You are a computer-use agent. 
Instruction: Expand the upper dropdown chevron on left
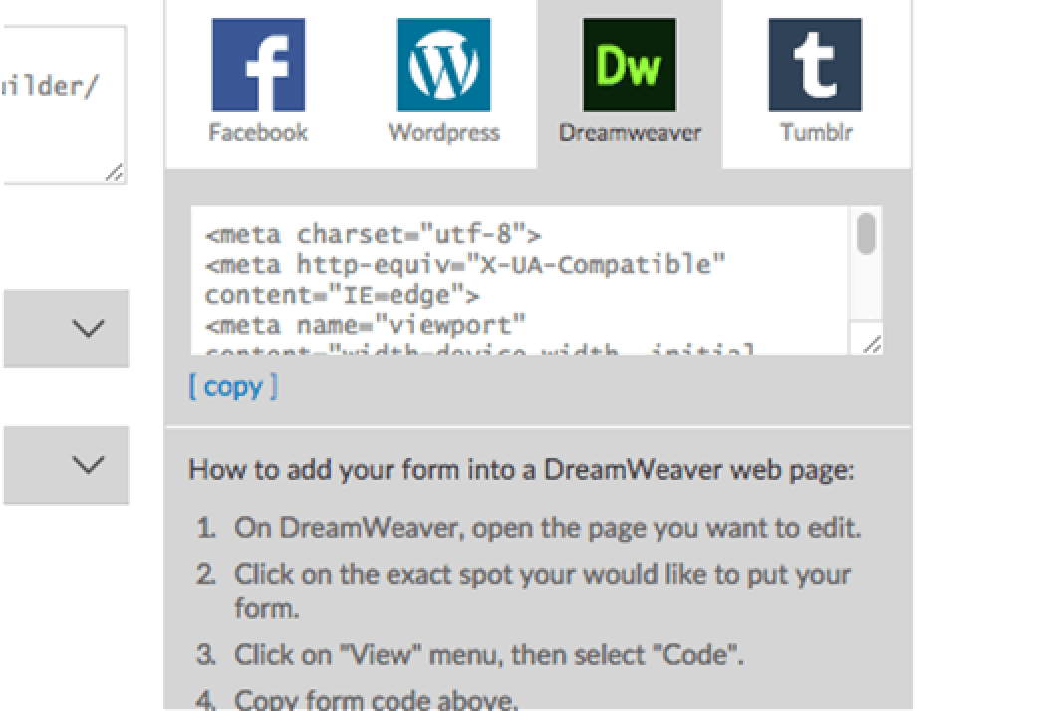(x=88, y=328)
